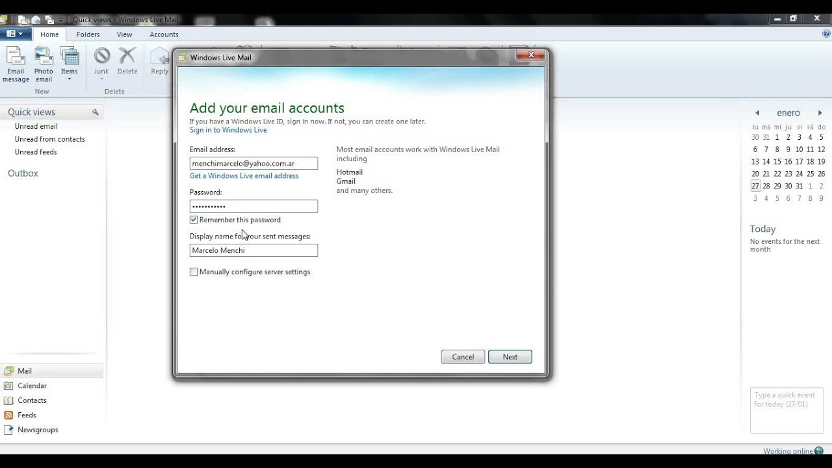The image size is (832, 468).
Task: Click Get a Windows Live email address
Action: click(244, 176)
